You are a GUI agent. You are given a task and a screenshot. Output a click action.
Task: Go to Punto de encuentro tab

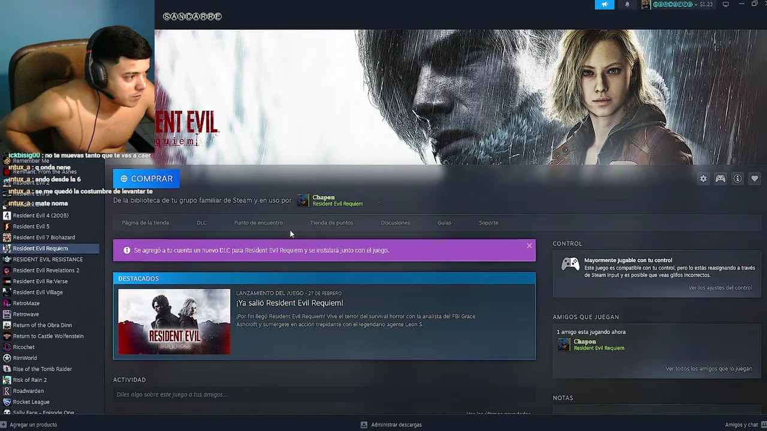258,223
